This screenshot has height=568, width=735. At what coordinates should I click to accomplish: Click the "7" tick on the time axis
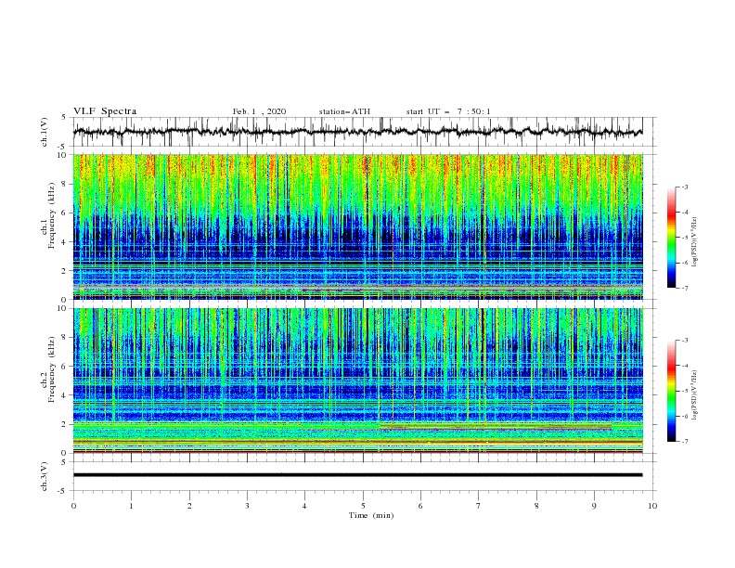479,506
